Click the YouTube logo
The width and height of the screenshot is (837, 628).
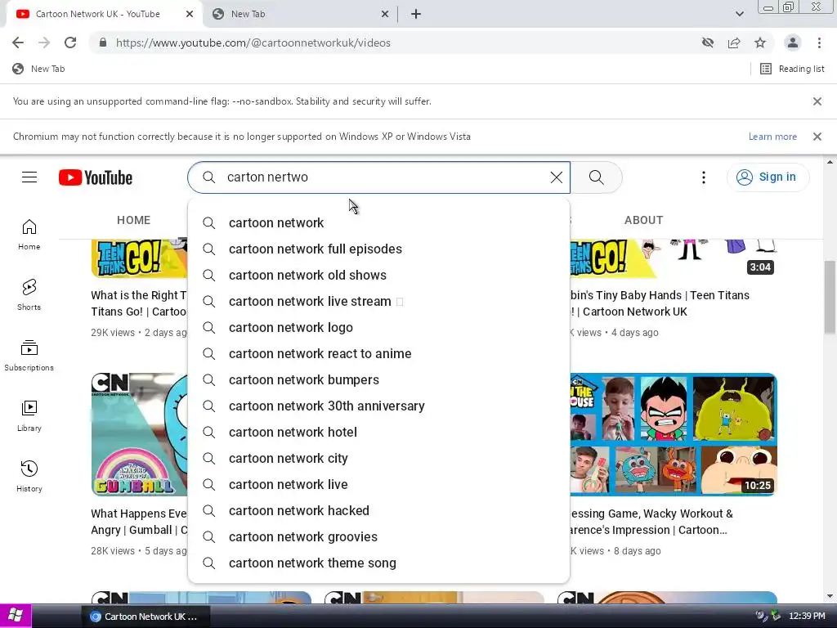click(96, 177)
